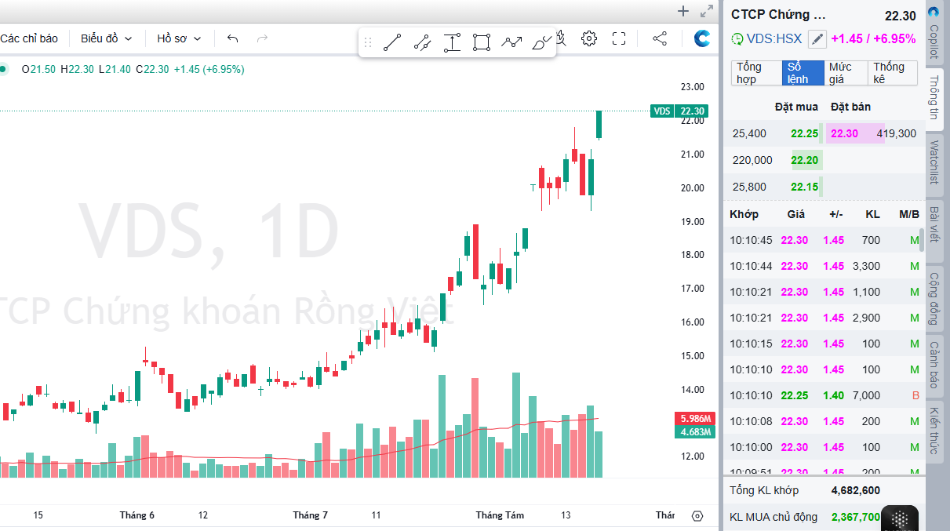Use the trade list scrollbar
This screenshot has height=531, width=950.
pyautogui.click(x=922, y=239)
